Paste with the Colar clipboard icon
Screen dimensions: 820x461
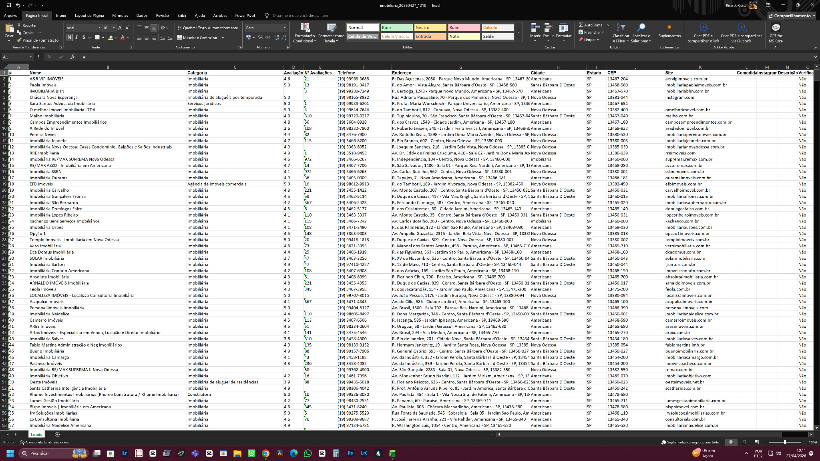[9, 28]
